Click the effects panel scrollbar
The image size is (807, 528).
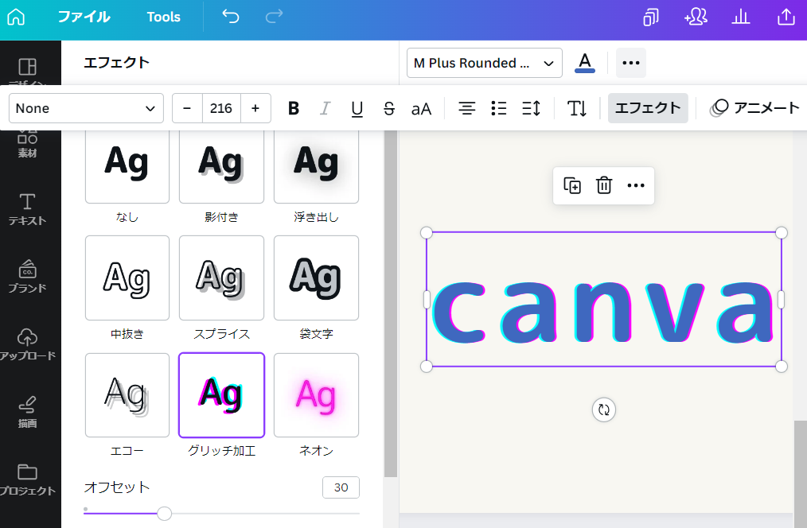[x=391, y=303]
